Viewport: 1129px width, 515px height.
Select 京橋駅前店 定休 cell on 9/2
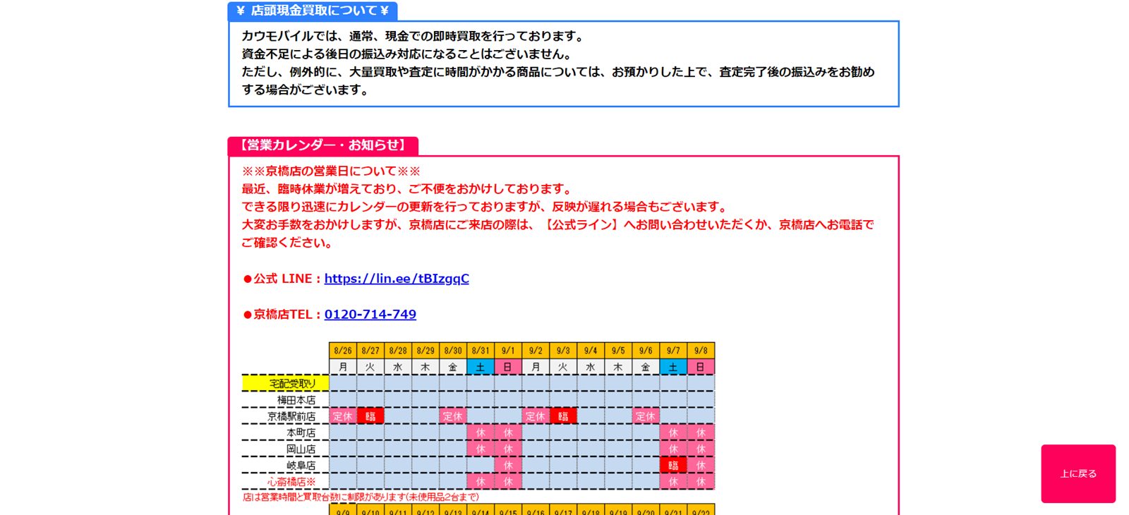coord(536,416)
